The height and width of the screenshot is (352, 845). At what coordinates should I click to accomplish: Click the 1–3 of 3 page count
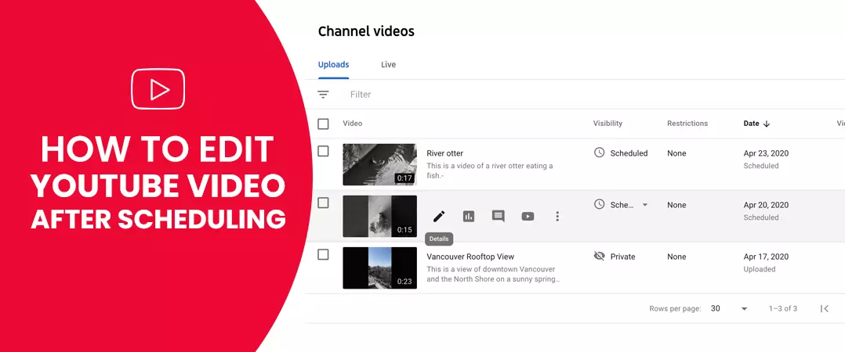click(x=782, y=308)
